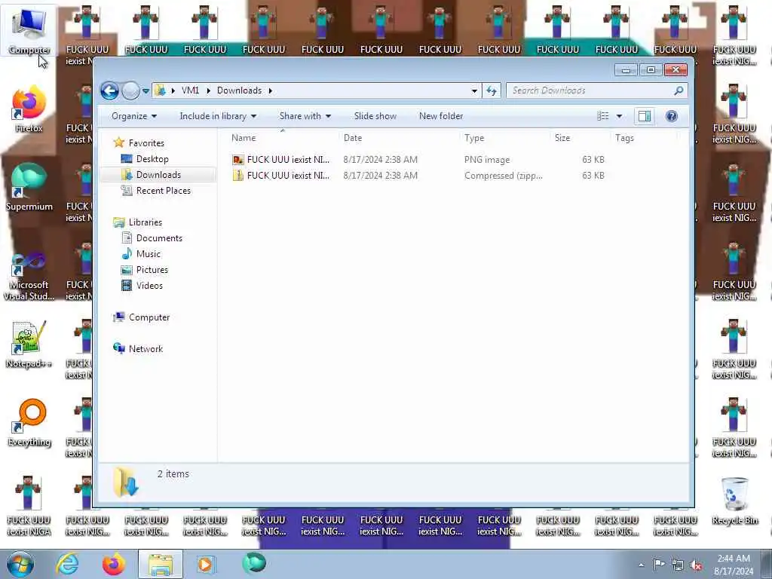
Task: Sort files by the Date column
Action: (x=353, y=138)
